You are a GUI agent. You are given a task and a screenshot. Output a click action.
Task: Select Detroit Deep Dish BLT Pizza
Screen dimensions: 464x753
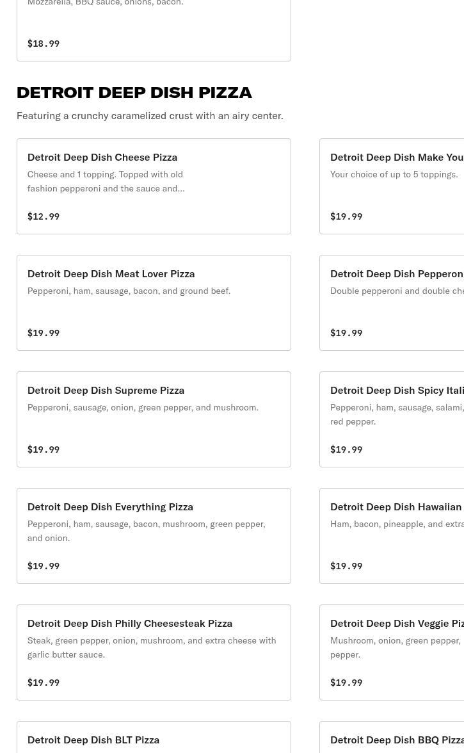[x=154, y=740]
